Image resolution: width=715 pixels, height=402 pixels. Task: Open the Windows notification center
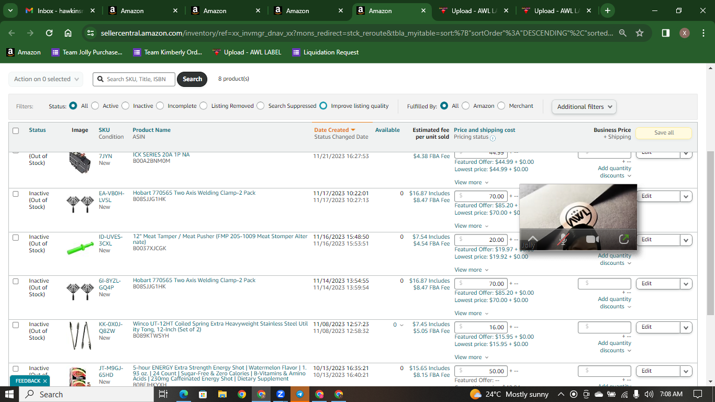698,394
